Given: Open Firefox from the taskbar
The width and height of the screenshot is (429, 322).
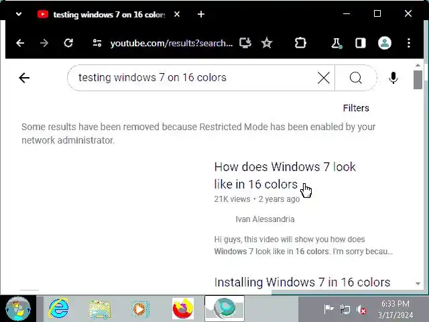Looking at the screenshot, I should [x=183, y=309].
